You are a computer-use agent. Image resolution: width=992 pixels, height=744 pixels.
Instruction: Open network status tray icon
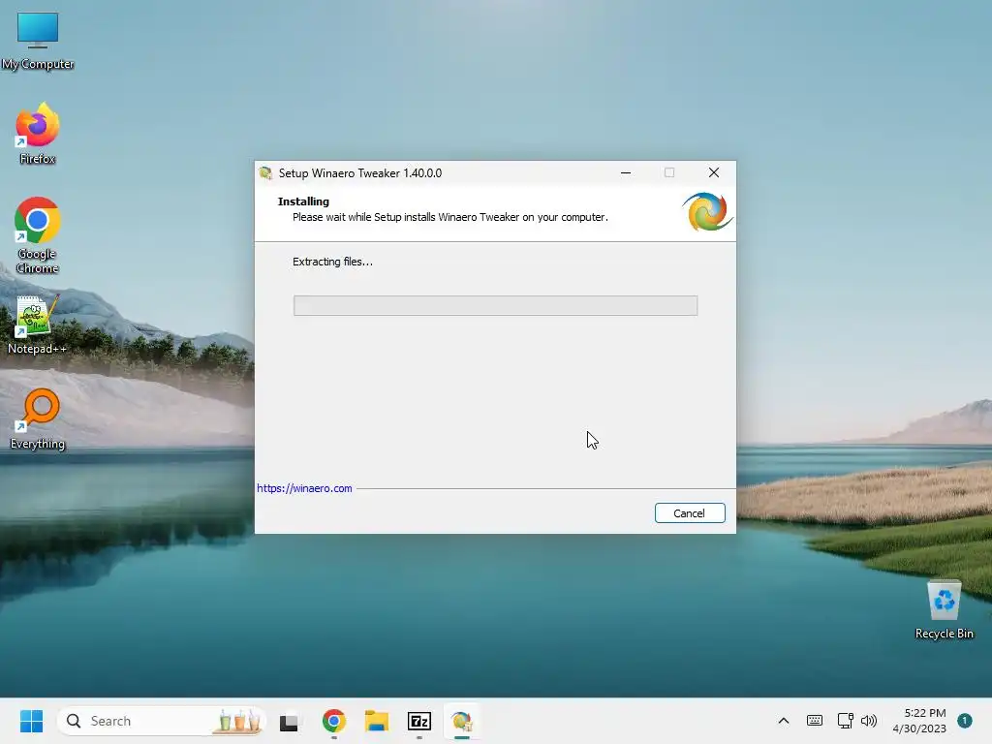coord(845,721)
